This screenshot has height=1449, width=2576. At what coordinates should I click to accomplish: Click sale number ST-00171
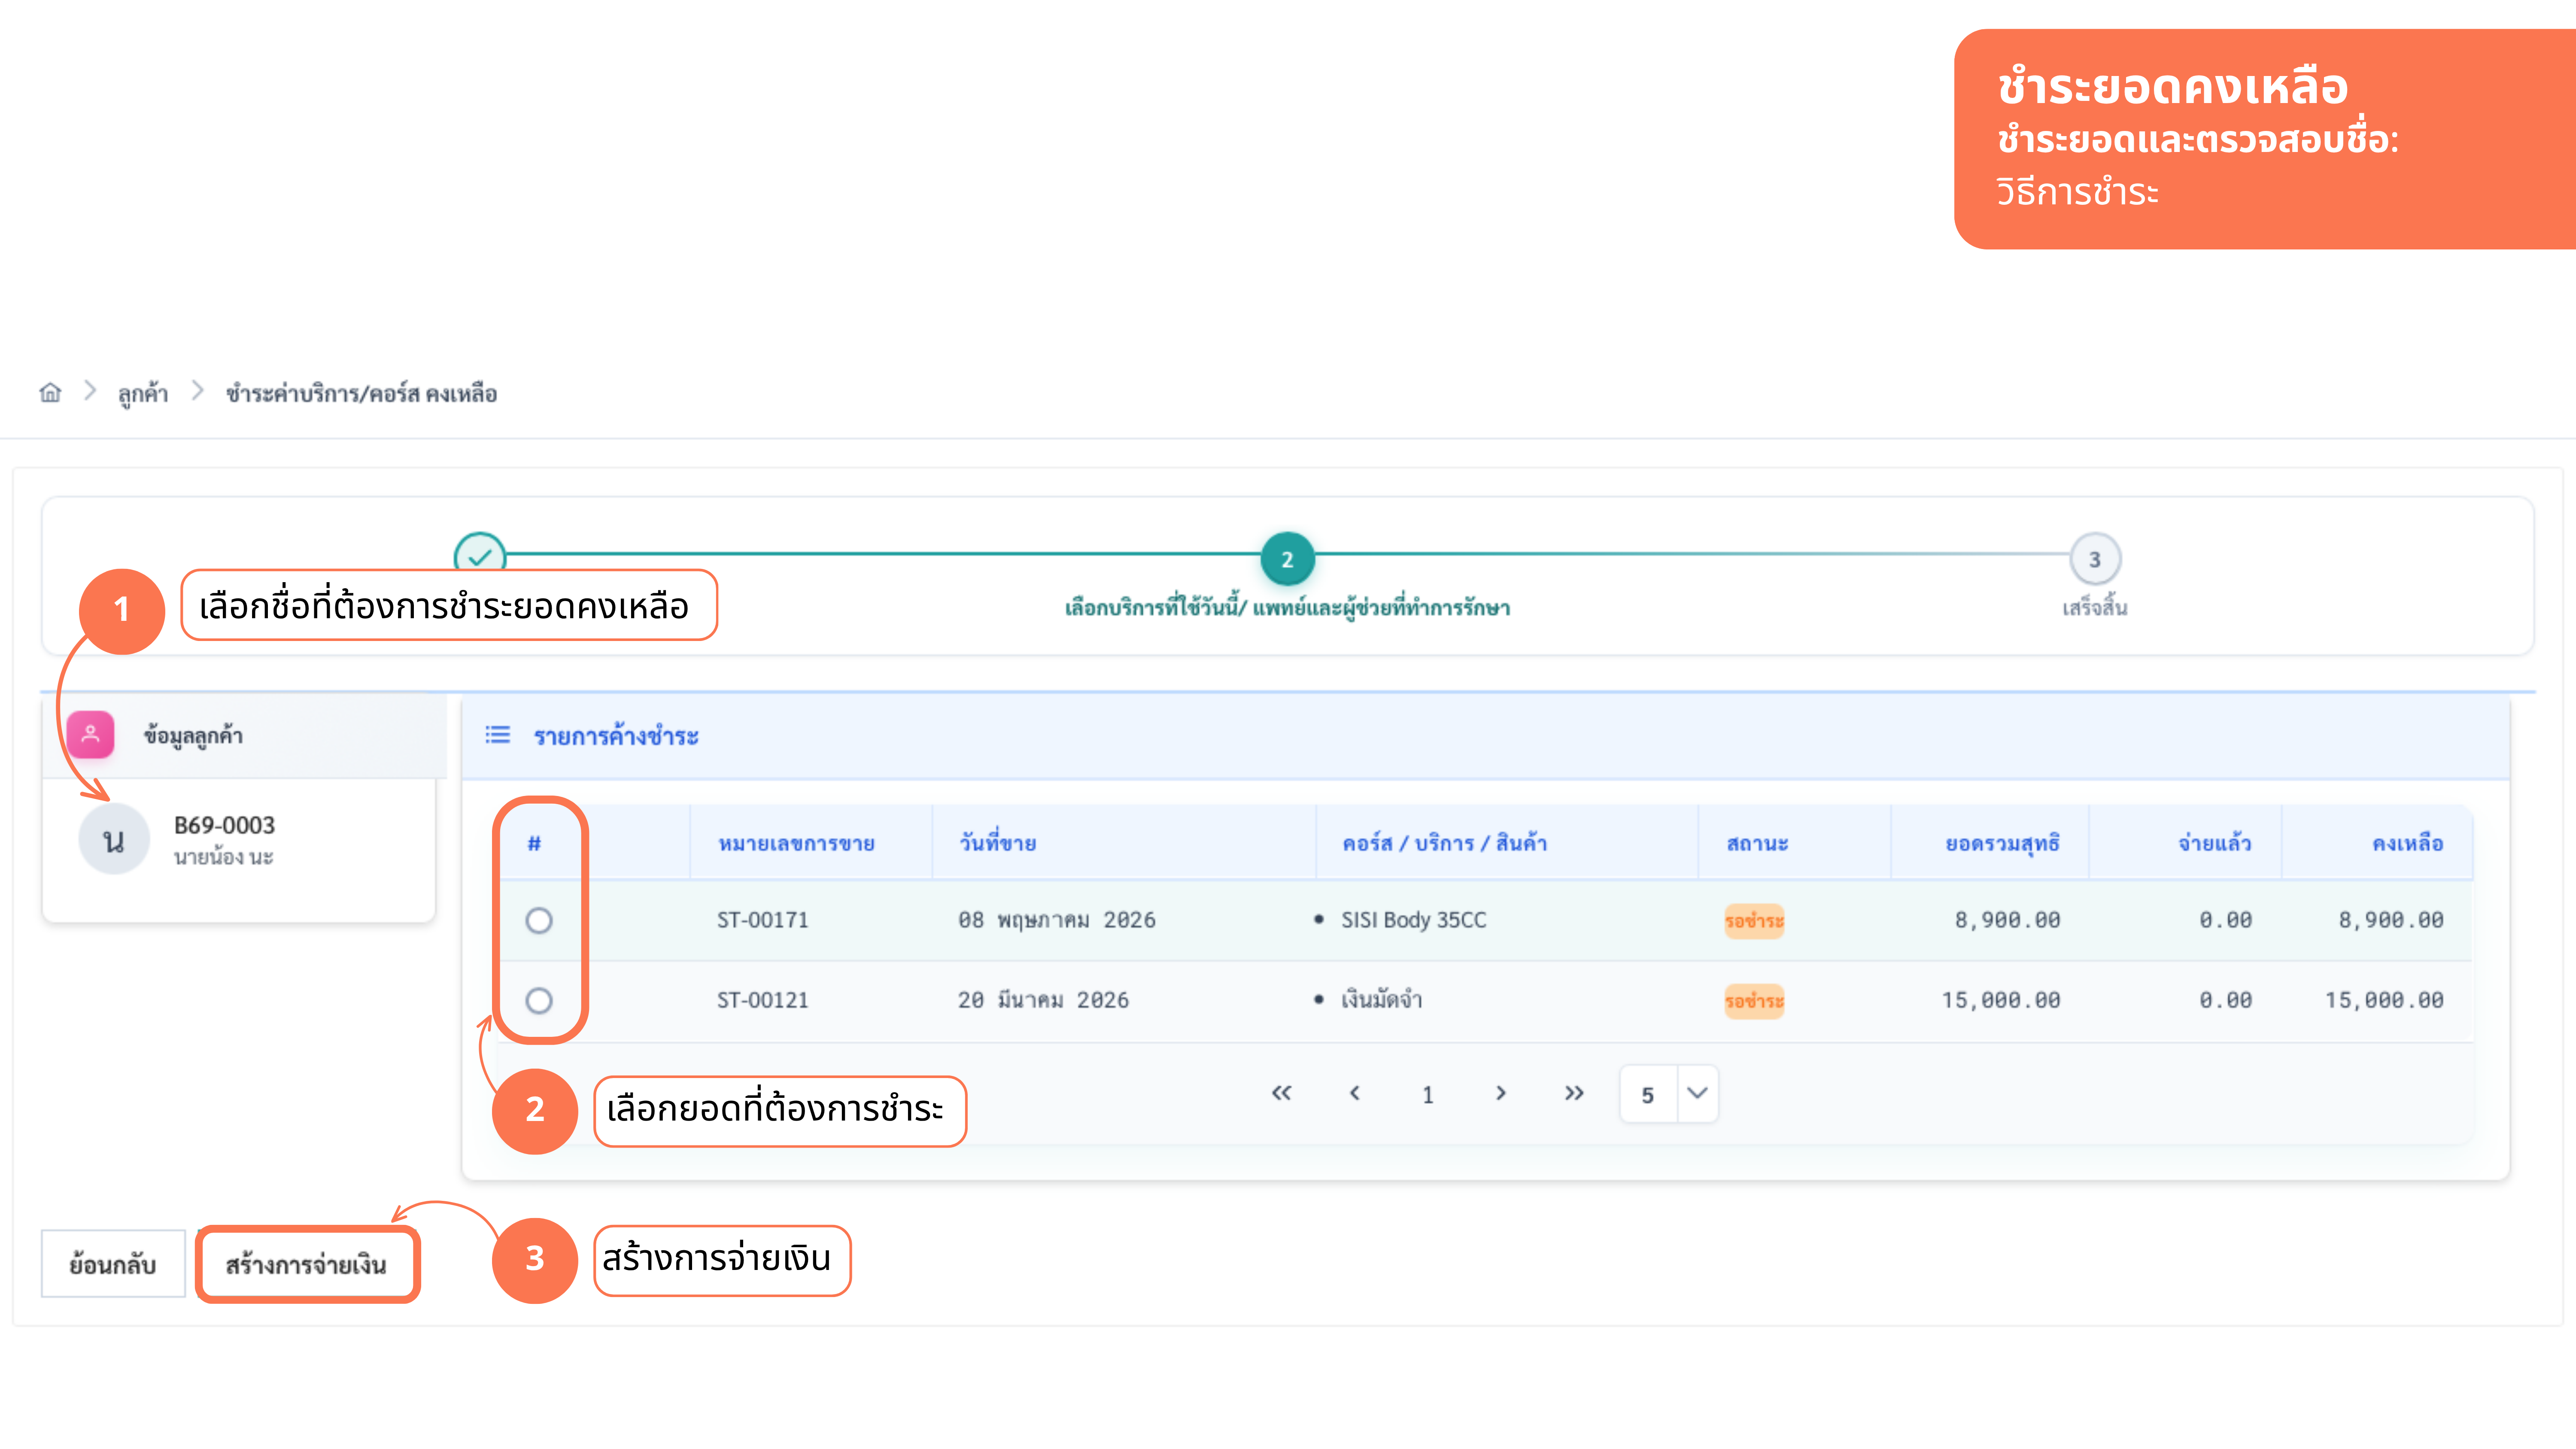pos(762,920)
